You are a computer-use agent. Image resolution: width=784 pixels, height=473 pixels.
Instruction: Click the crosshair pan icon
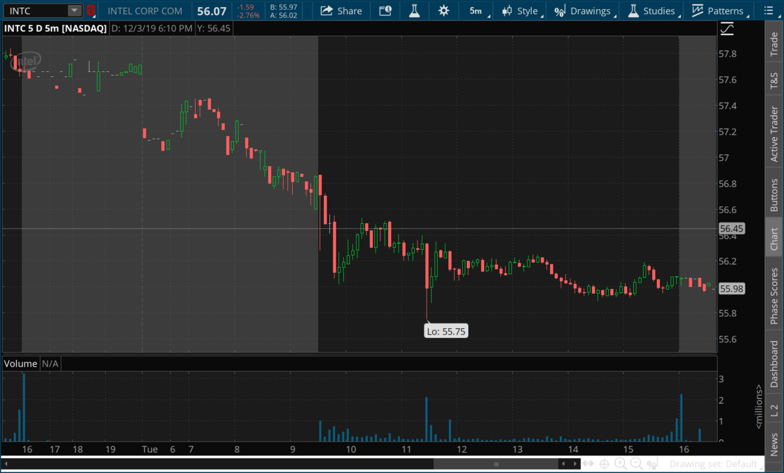tap(604, 464)
